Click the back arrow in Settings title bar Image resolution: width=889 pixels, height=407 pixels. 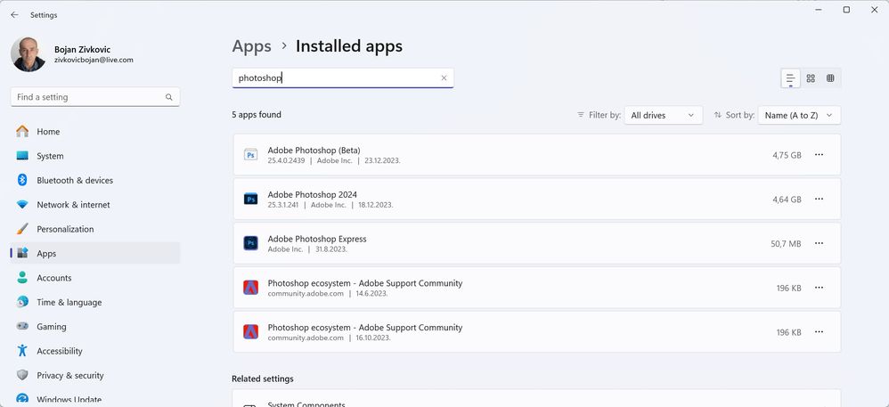point(15,15)
